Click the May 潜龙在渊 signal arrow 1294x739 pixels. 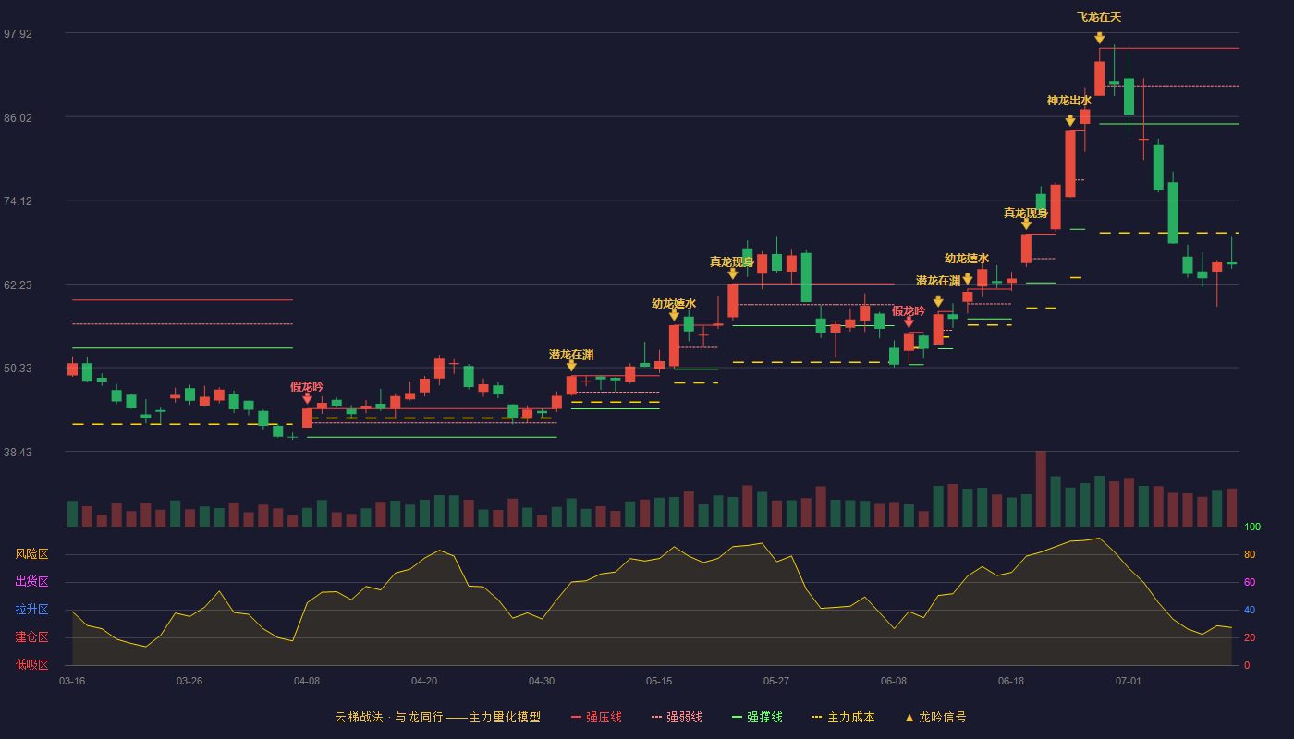571,366
